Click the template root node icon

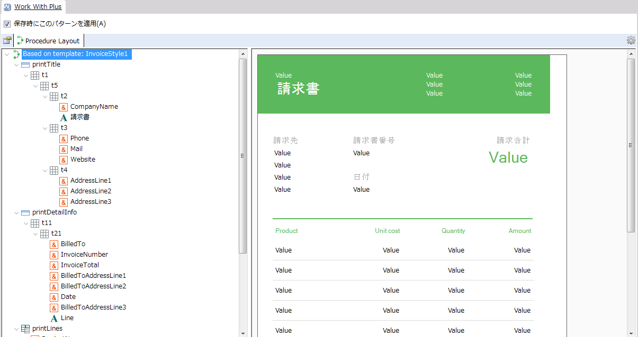[16, 54]
